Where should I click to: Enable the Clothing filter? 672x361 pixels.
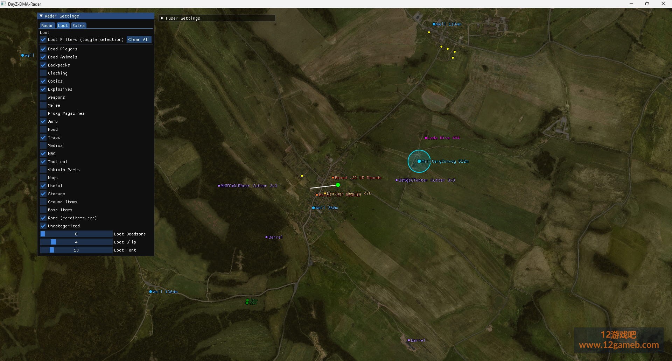(x=43, y=73)
